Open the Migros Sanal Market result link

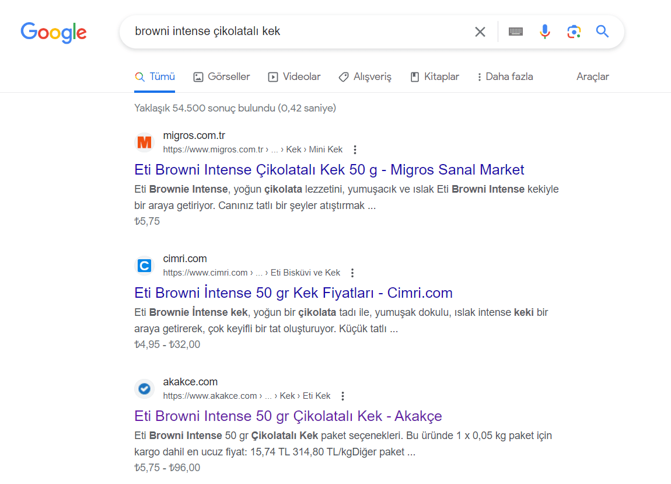coord(329,169)
